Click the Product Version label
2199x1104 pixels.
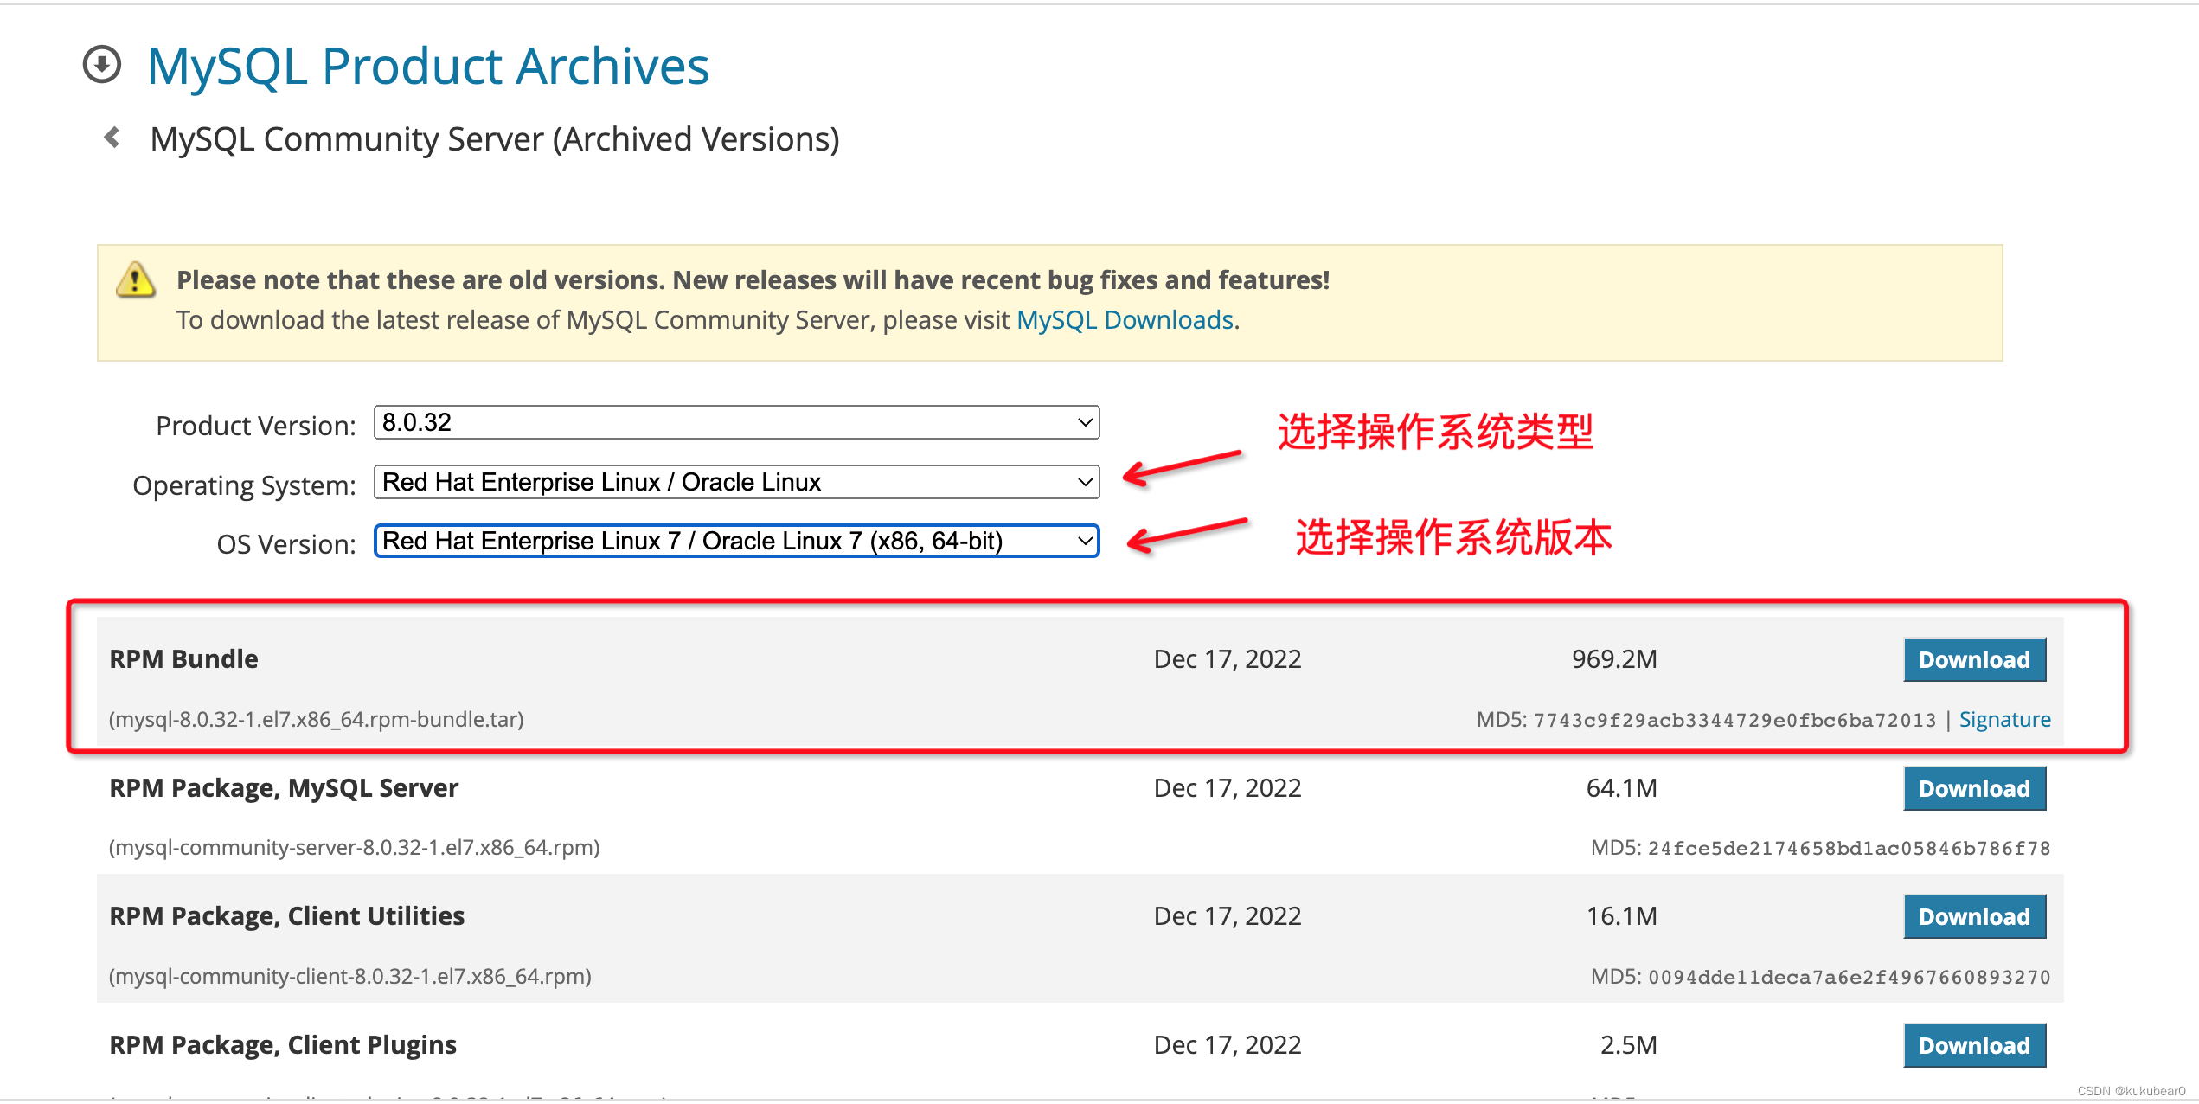256,426
